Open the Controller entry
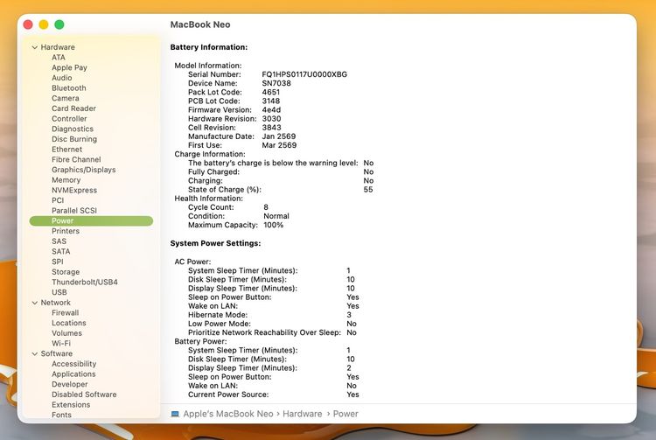 point(69,118)
